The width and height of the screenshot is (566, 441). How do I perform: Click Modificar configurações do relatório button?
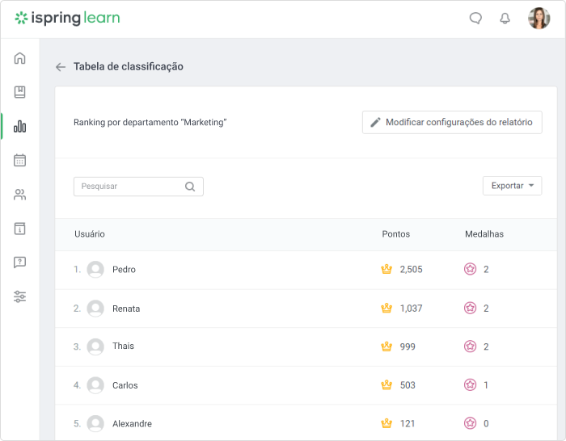click(451, 123)
